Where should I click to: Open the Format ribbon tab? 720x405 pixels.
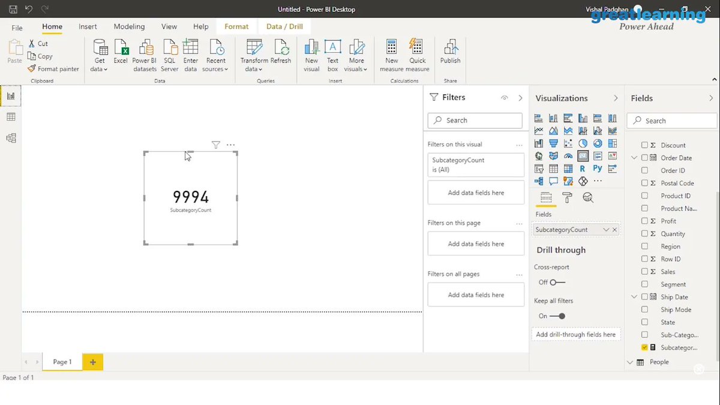tap(236, 26)
